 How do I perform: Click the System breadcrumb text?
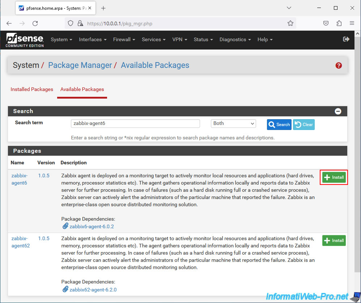(x=26, y=65)
